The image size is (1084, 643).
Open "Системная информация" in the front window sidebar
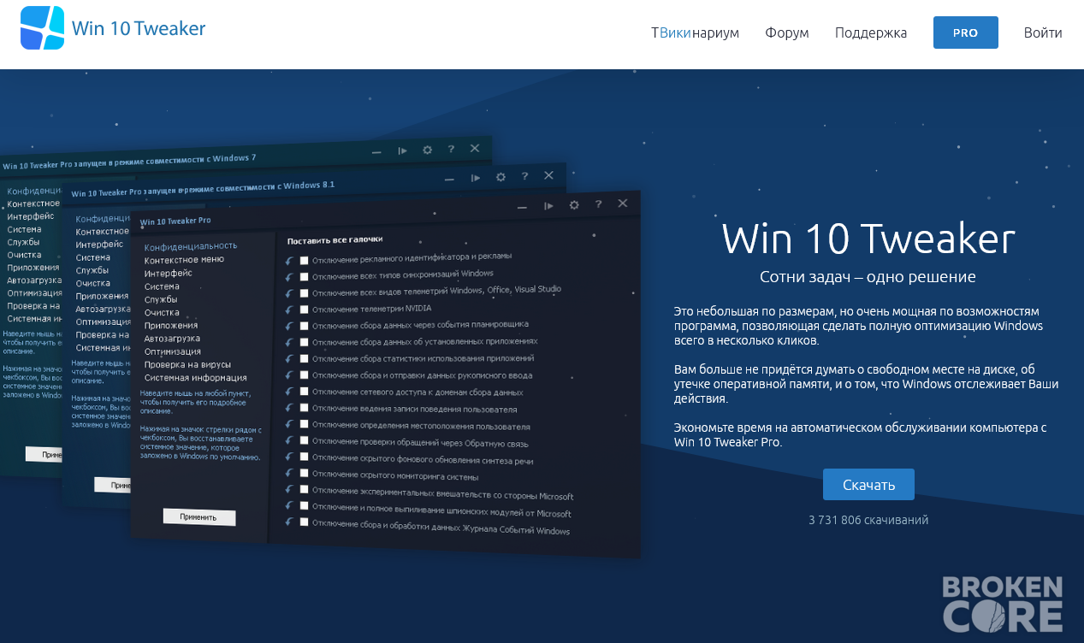click(195, 377)
